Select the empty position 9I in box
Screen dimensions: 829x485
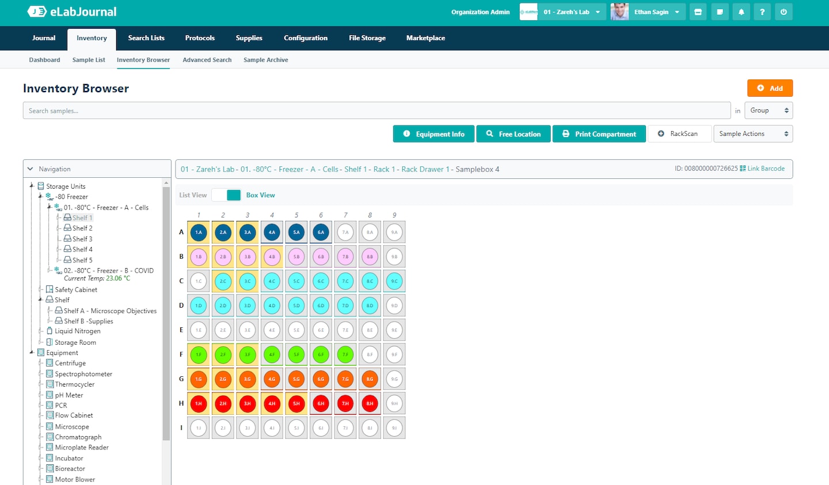coord(394,428)
